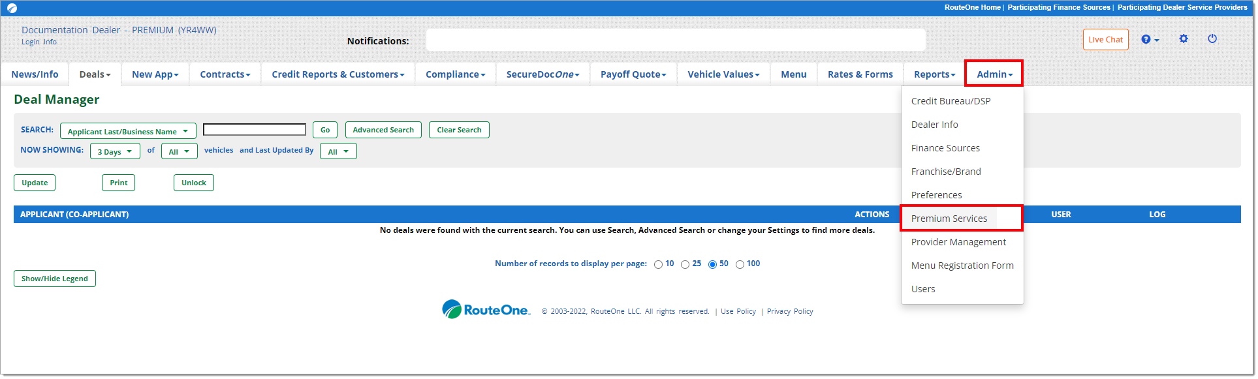1258x379 pixels.
Task: Open the Applicant Last/Business Name search dropdown
Action: (128, 131)
